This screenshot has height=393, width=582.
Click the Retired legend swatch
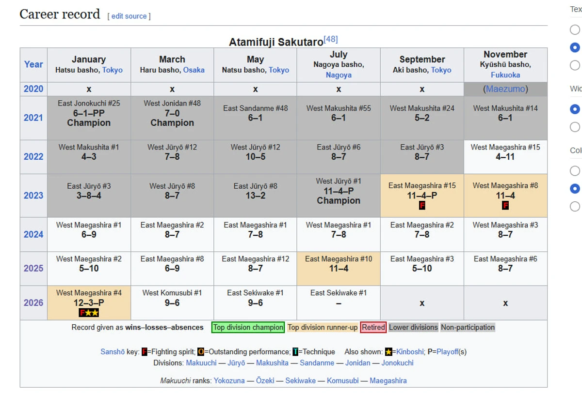tap(373, 328)
